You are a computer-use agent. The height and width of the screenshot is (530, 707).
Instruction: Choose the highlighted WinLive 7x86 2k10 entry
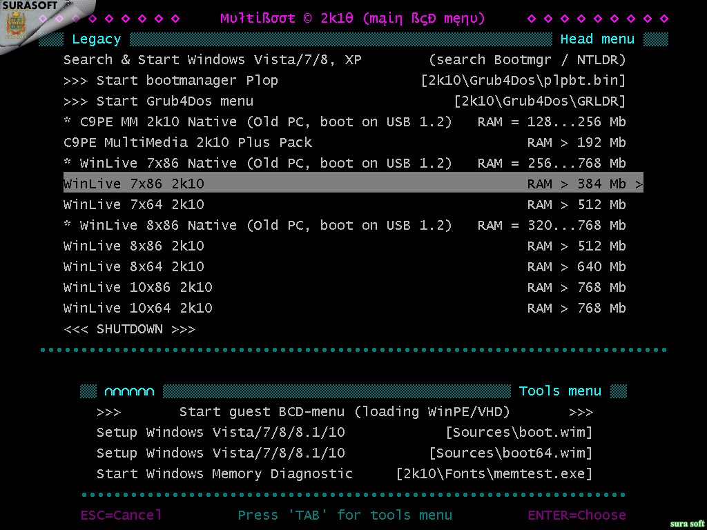[x=353, y=182]
